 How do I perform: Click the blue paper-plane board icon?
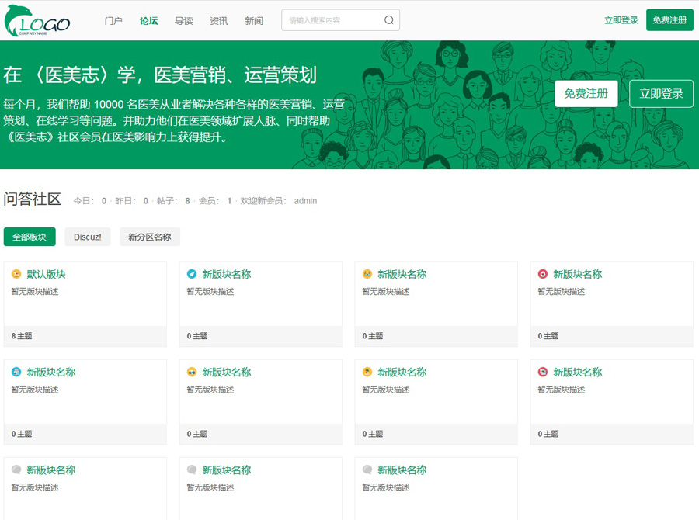click(x=192, y=274)
